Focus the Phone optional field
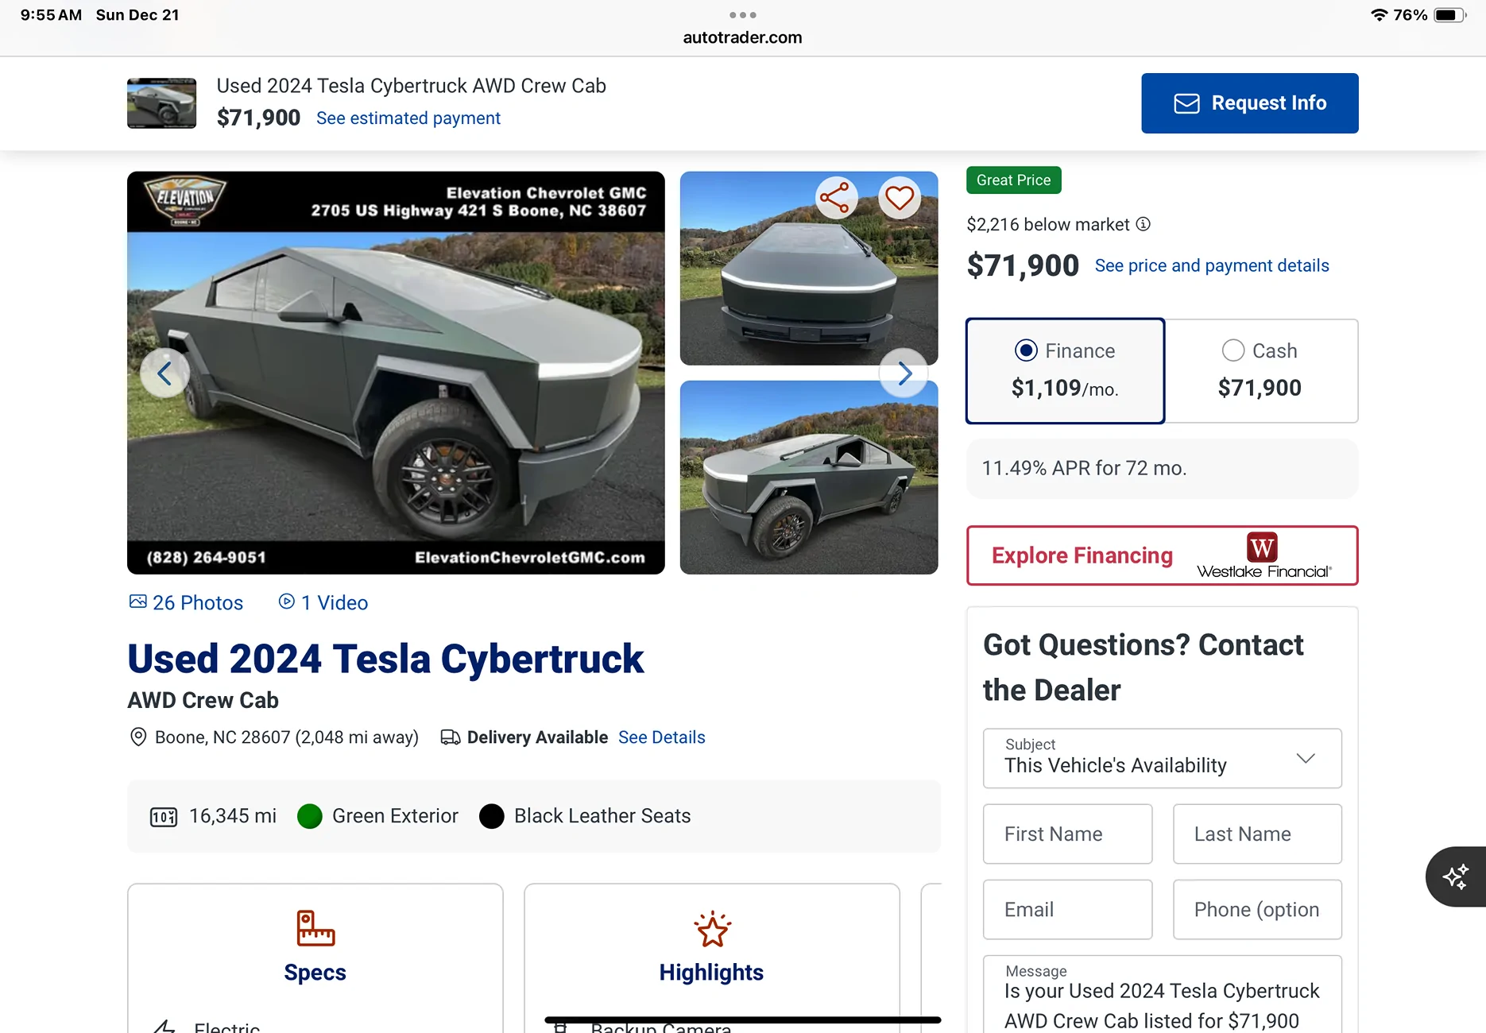 click(x=1257, y=909)
